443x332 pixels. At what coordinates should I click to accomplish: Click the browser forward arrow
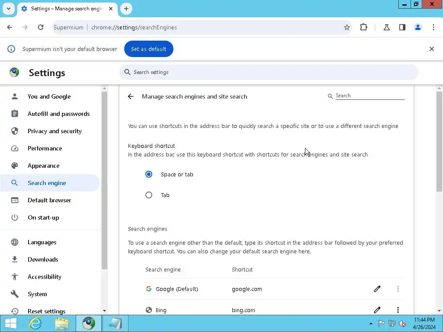pos(25,27)
